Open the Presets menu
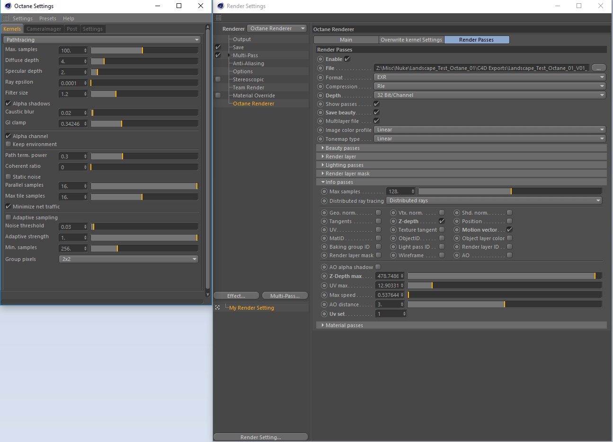This screenshot has height=442, width=613. pyautogui.click(x=48, y=18)
